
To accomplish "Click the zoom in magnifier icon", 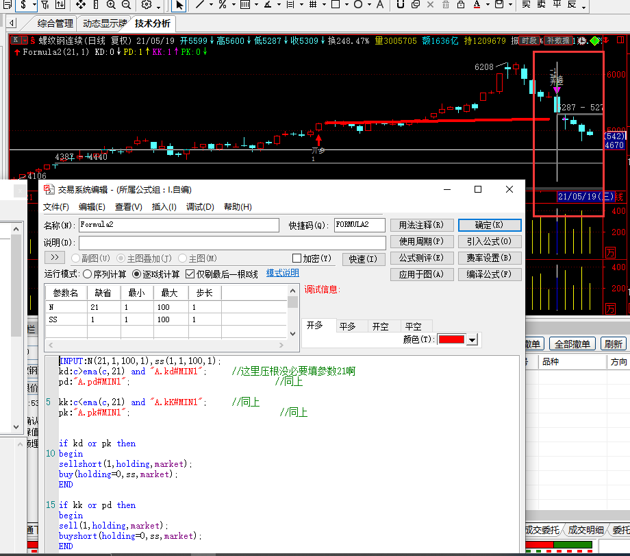I will [x=112, y=5].
